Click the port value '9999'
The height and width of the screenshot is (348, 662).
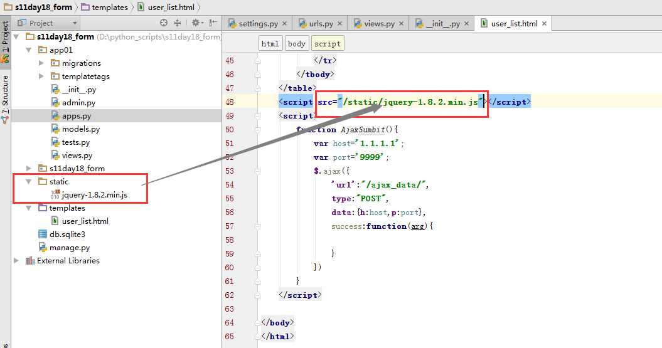tap(370, 157)
